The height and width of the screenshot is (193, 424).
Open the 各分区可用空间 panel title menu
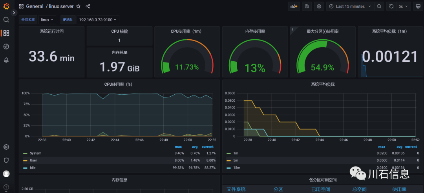tap(323, 180)
